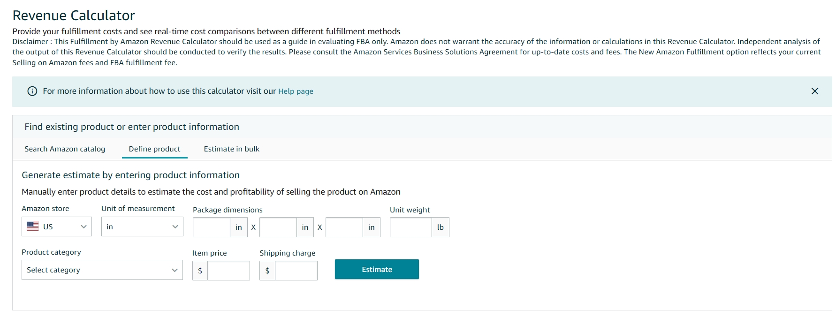Select the Define product tab

154,149
